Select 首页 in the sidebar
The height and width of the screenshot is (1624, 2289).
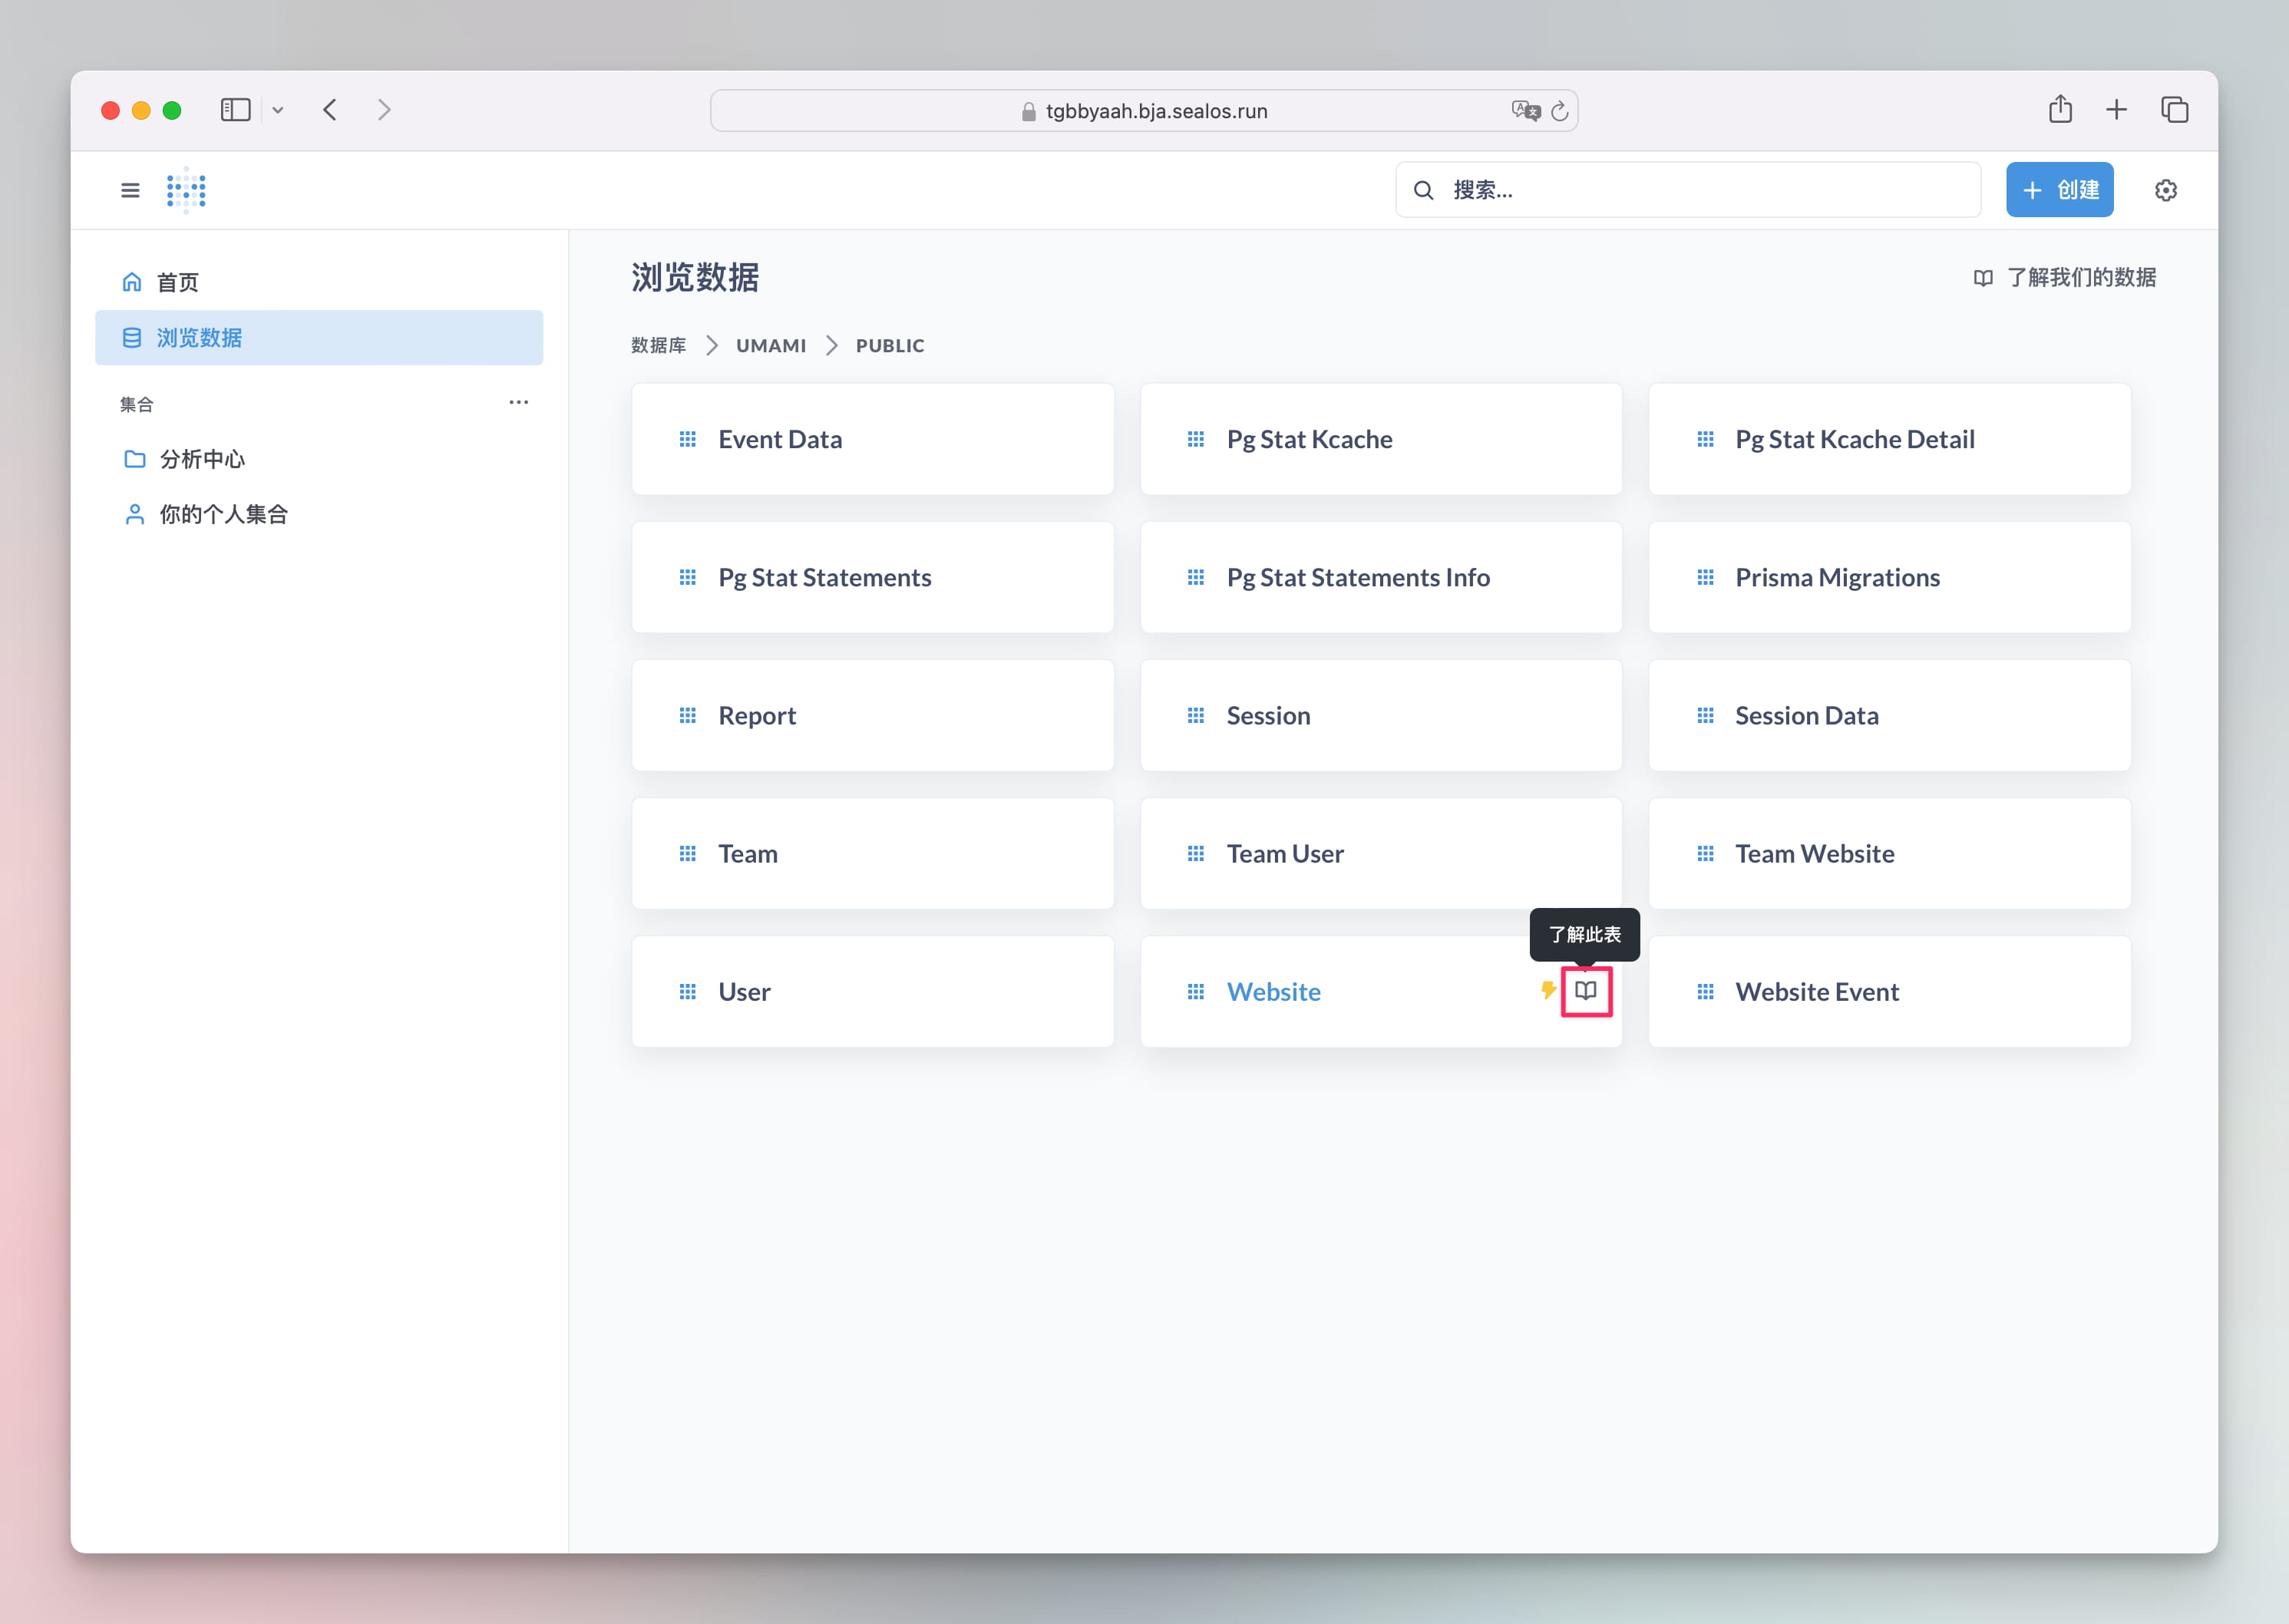(178, 282)
